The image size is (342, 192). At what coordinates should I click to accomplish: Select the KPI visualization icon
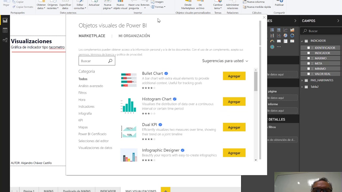coord(292,41)
